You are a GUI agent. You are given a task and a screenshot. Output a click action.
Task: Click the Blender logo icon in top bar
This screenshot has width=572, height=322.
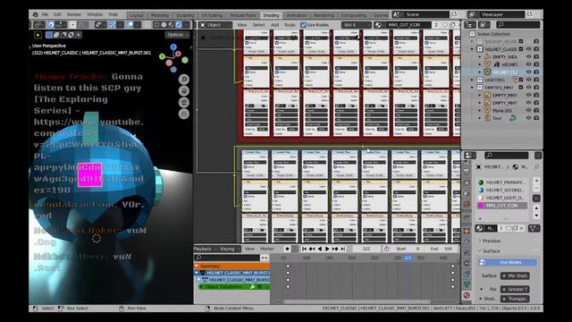pyautogui.click(x=36, y=14)
